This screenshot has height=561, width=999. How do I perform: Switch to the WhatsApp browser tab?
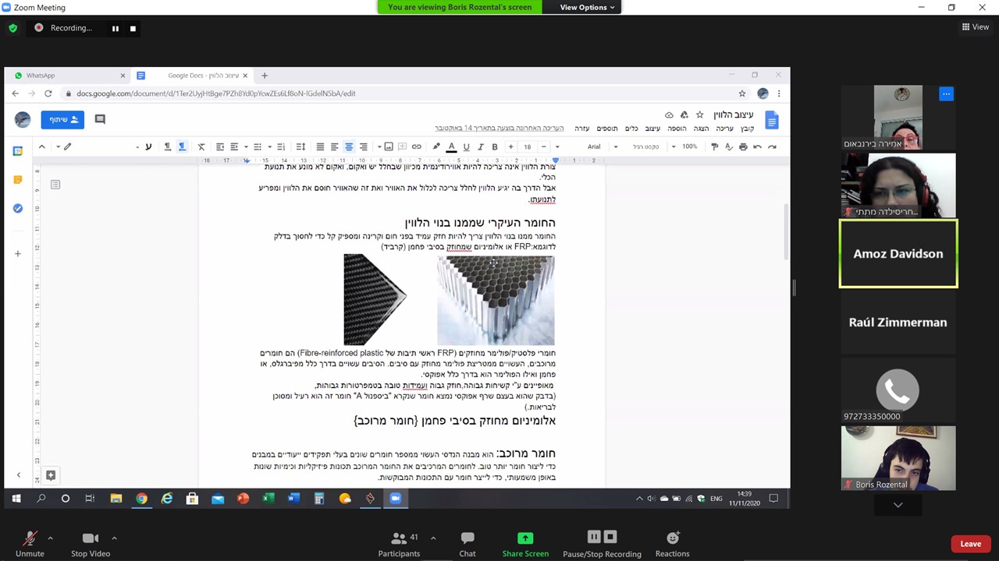[69, 76]
